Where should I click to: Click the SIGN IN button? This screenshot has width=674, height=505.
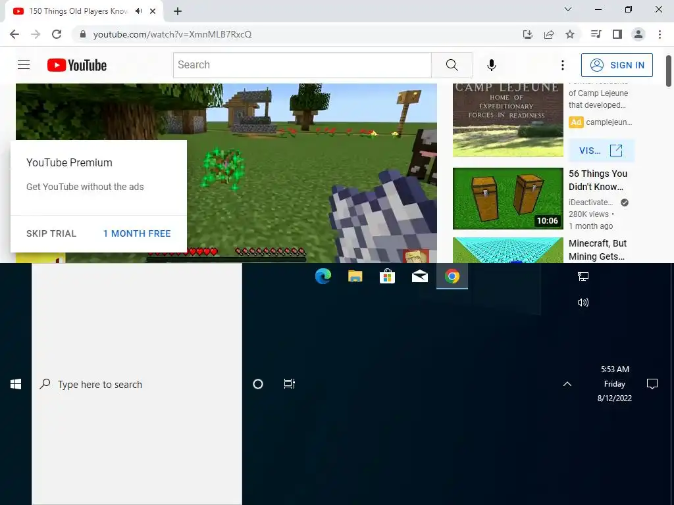click(617, 65)
